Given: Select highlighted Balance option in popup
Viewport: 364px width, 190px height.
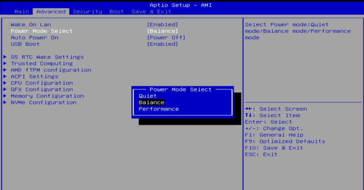Looking at the screenshot, I should click(x=151, y=102).
